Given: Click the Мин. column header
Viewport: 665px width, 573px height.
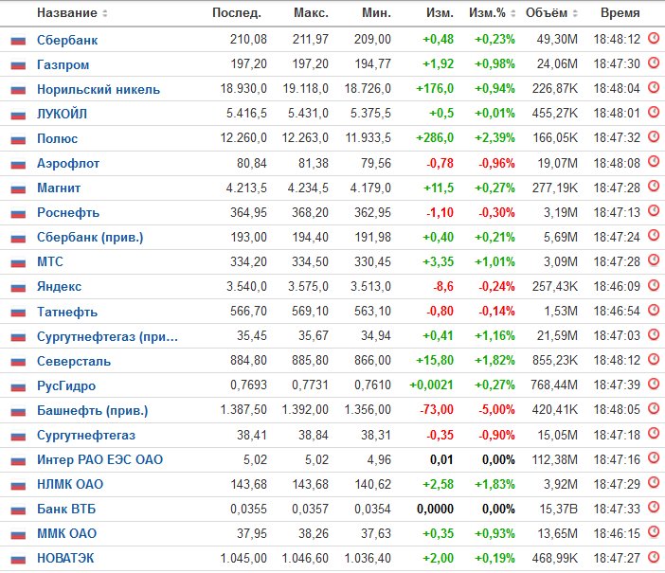Looking at the screenshot, I should pos(376,13).
